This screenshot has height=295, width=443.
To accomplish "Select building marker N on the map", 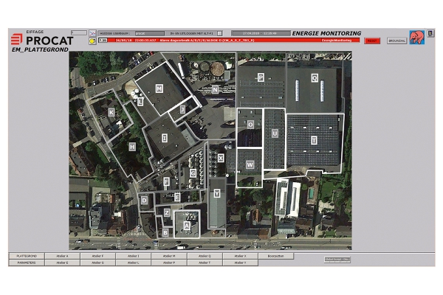I will click(215, 90).
